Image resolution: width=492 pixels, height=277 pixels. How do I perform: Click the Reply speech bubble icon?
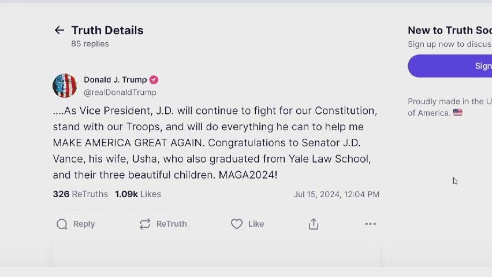[62, 224]
